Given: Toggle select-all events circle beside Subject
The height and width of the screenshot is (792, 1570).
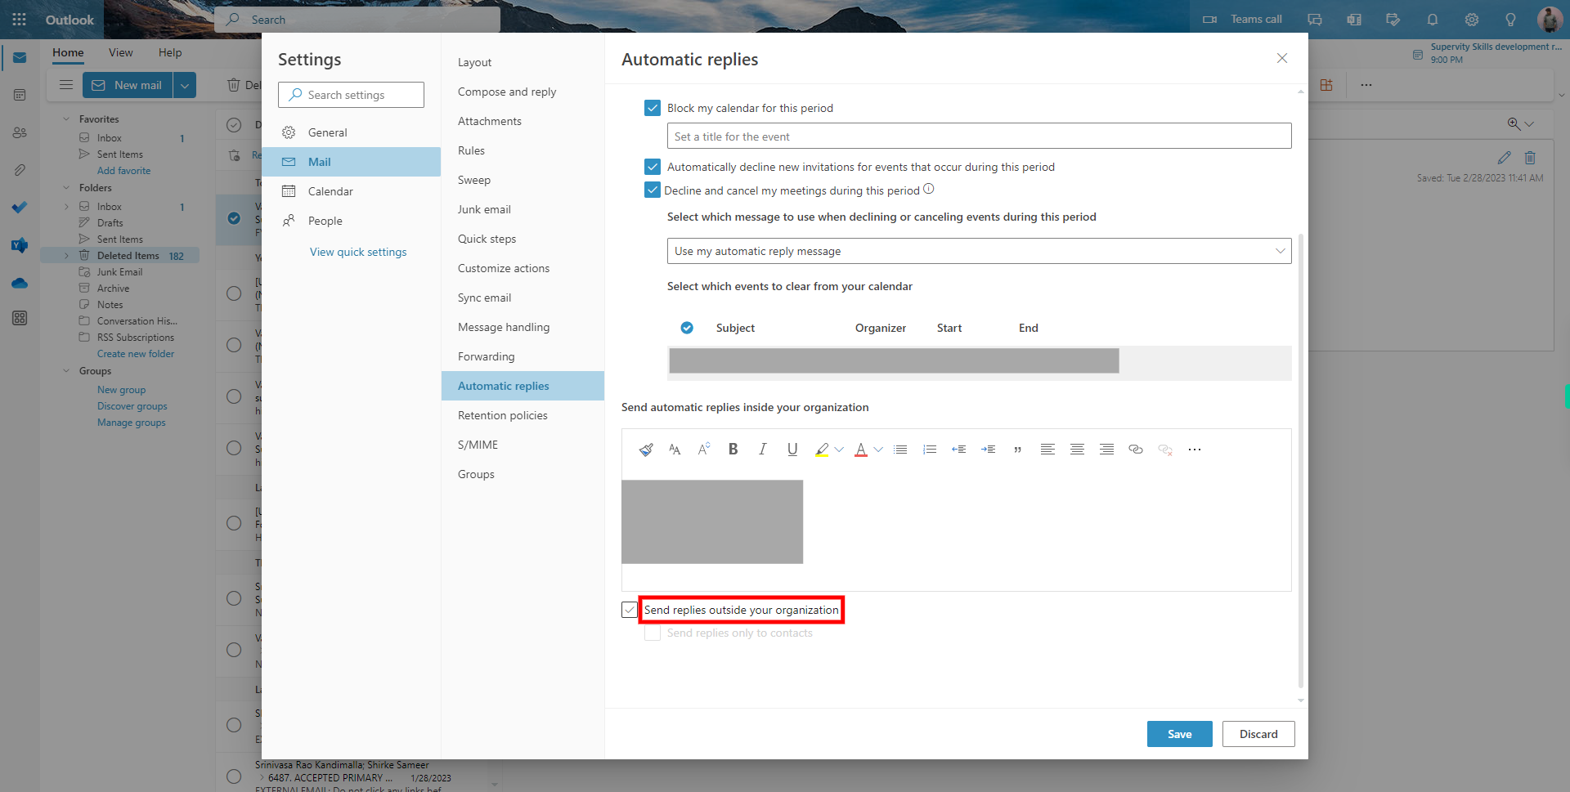Looking at the screenshot, I should point(687,328).
